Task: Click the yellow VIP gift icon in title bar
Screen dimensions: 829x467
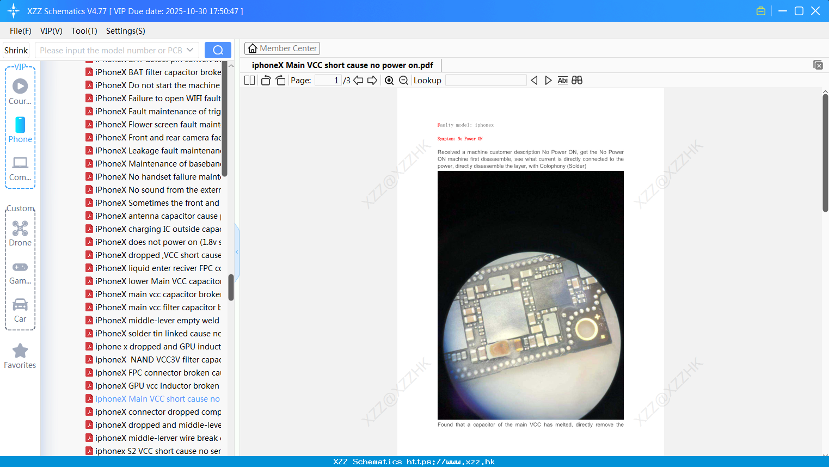Action: (761, 11)
